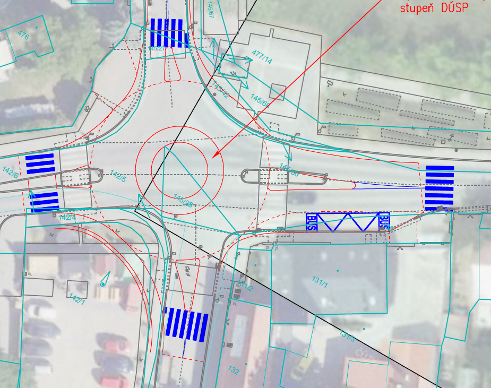This screenshot has width=491, height=388.
Task: Click parcel number 132
Action: (x=235, y=371)
